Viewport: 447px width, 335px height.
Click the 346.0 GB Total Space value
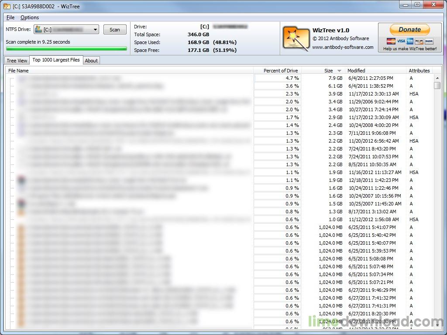[199, 34]
